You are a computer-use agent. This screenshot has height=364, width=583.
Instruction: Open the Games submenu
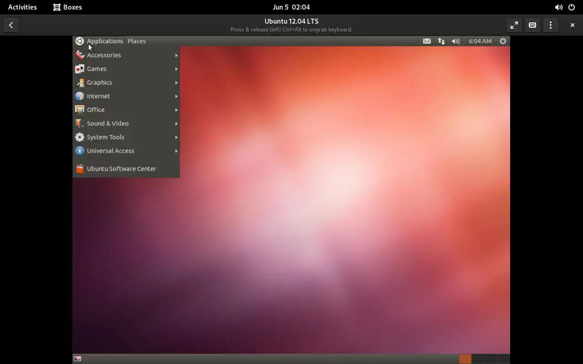[126, 69]
